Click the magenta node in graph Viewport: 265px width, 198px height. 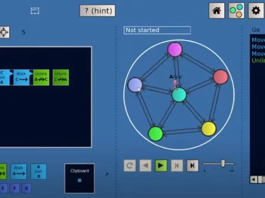175,49
